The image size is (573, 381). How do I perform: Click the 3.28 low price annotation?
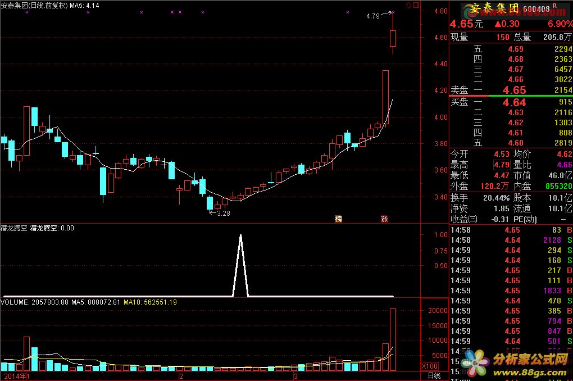pos(223,213)
